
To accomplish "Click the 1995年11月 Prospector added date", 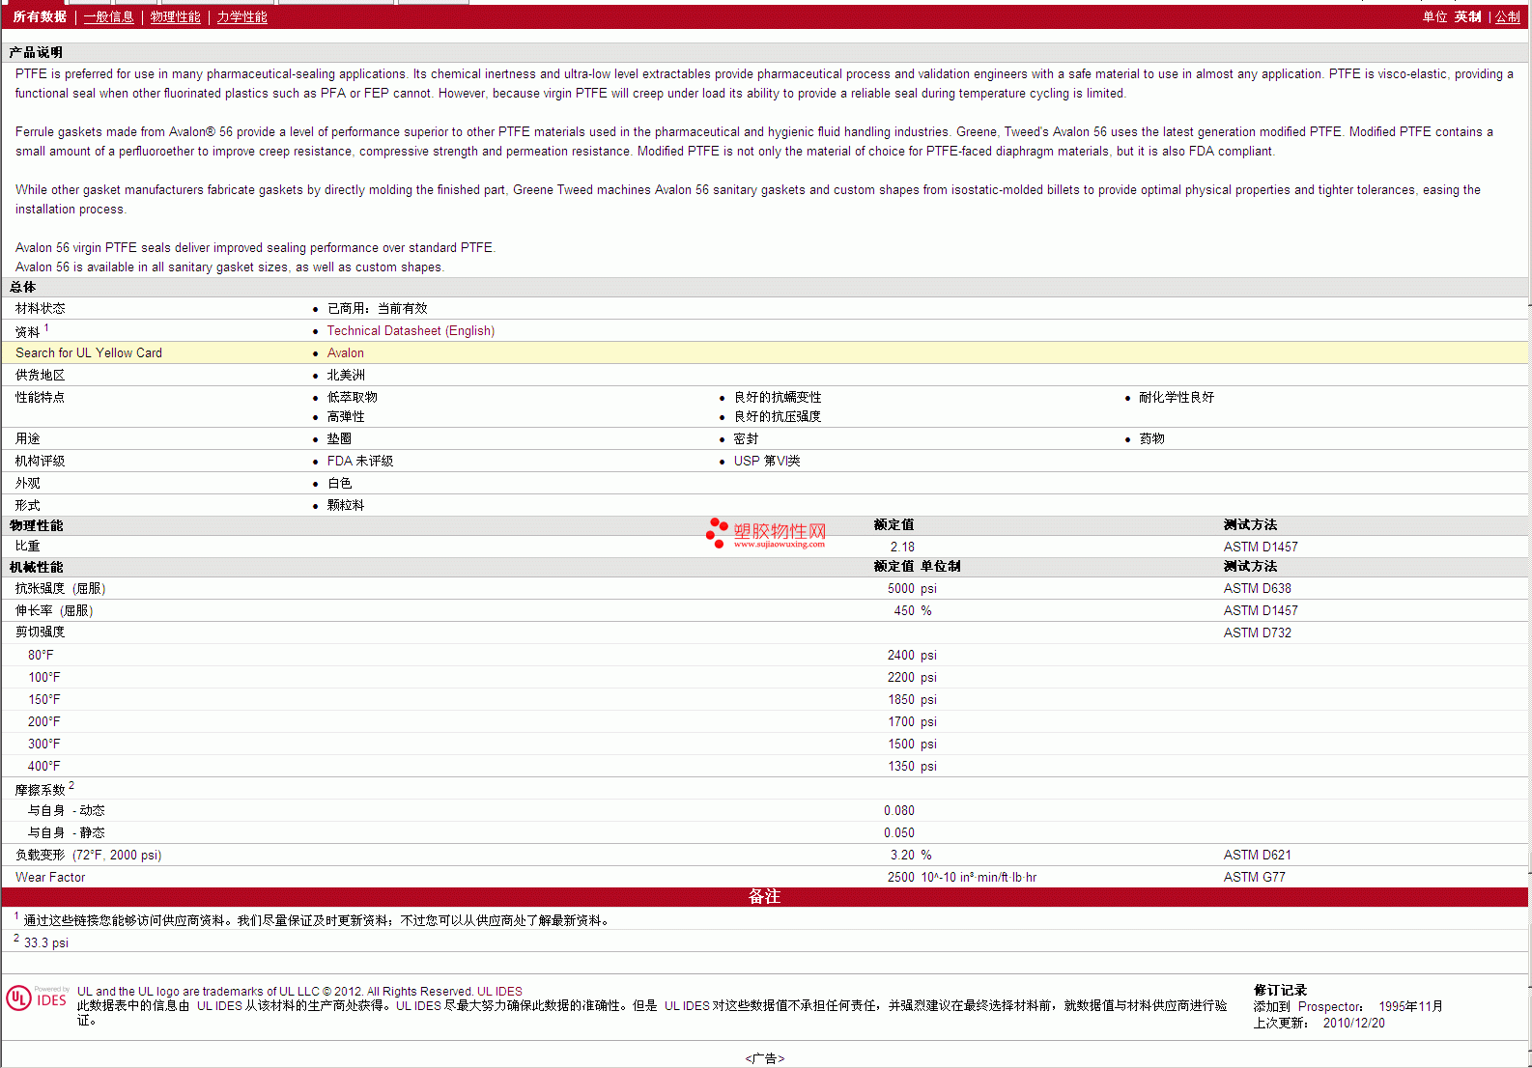I will pos(1411,1006).
